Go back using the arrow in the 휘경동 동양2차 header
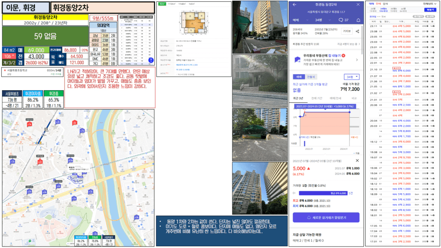 coord(294,5)
